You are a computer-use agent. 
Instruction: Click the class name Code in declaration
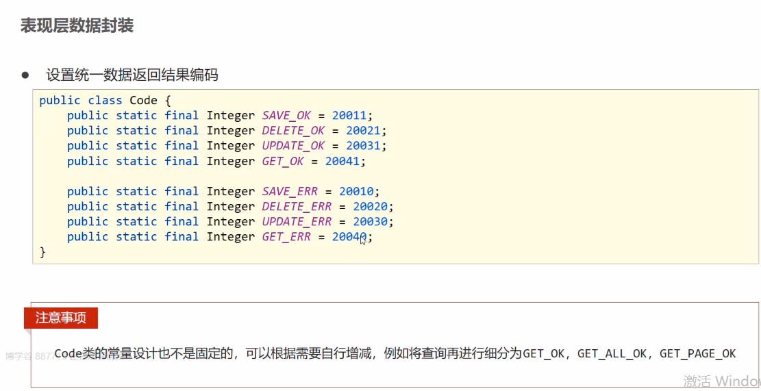(x=143, y=100)
